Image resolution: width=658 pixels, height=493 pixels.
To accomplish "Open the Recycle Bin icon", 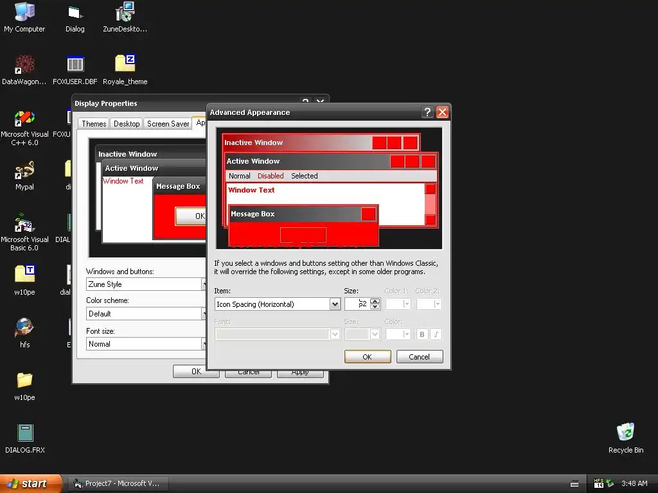I will (x=626, y=438).
